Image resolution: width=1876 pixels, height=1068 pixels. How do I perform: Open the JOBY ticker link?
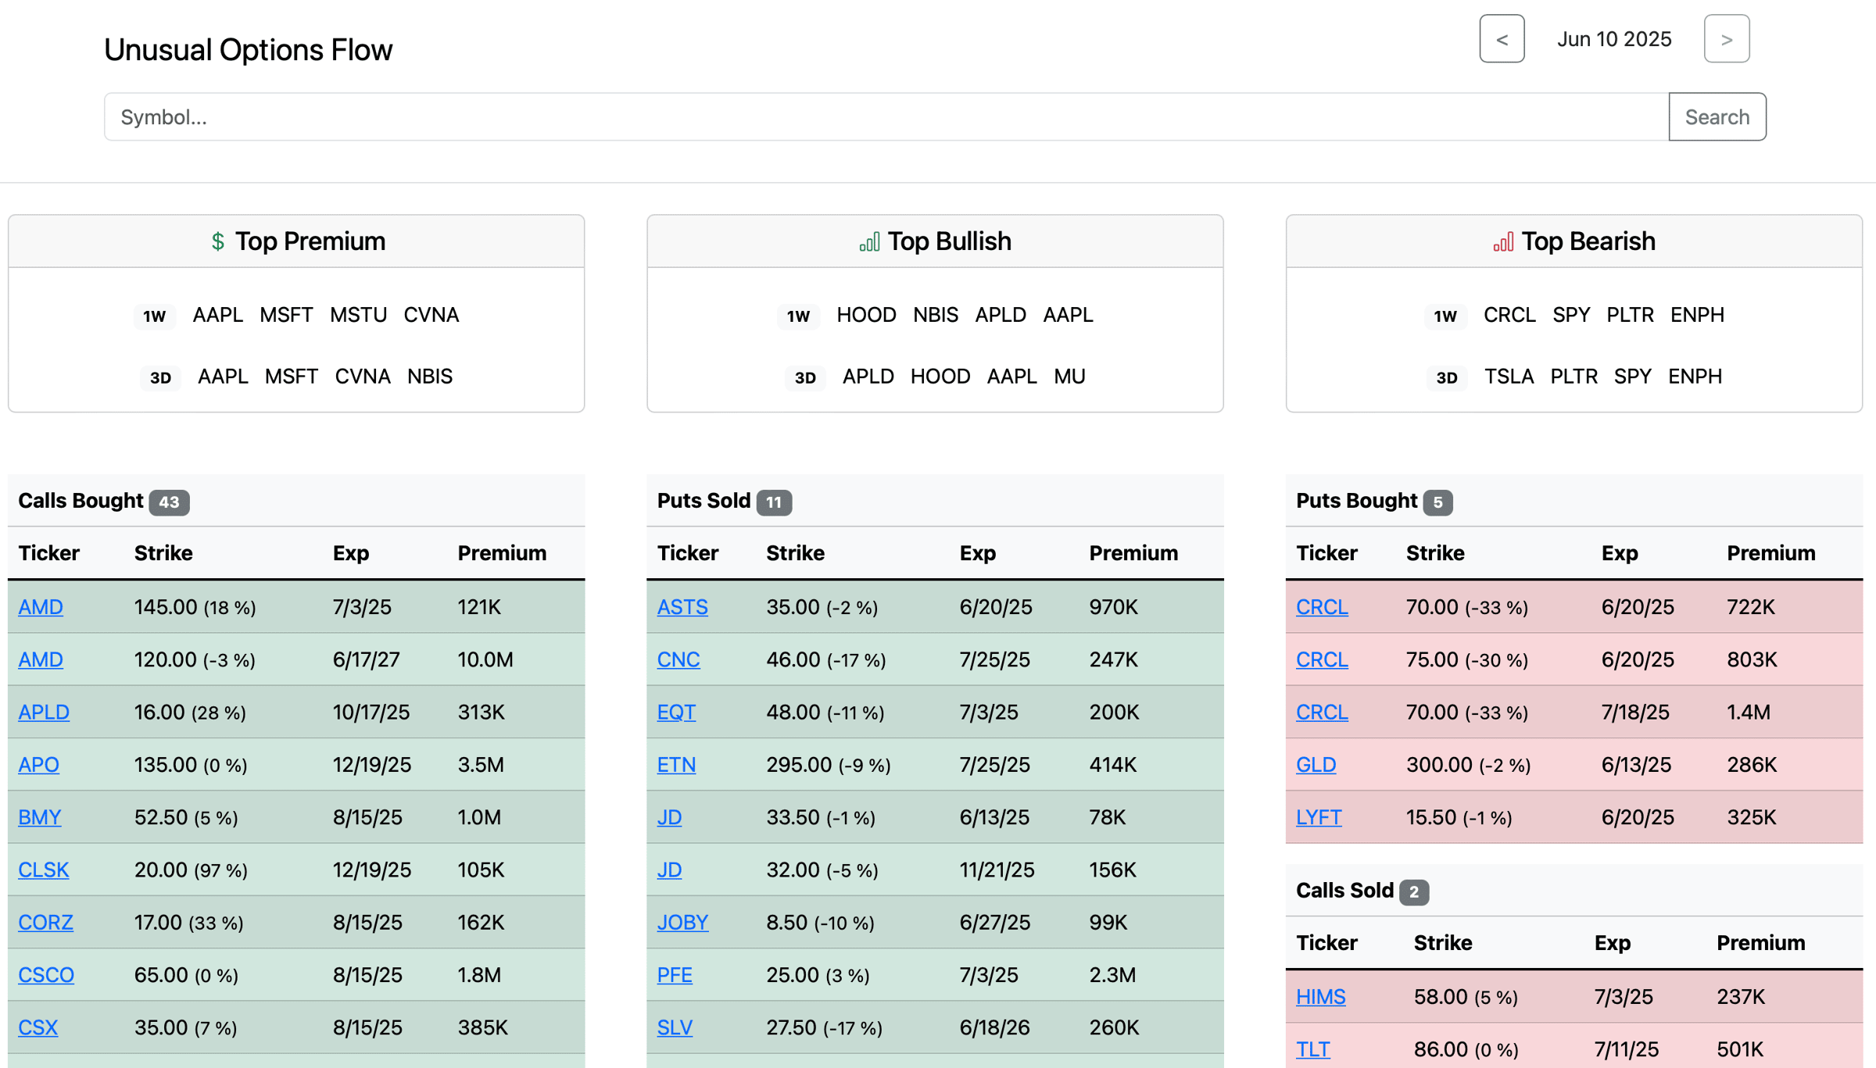point(682,922)
